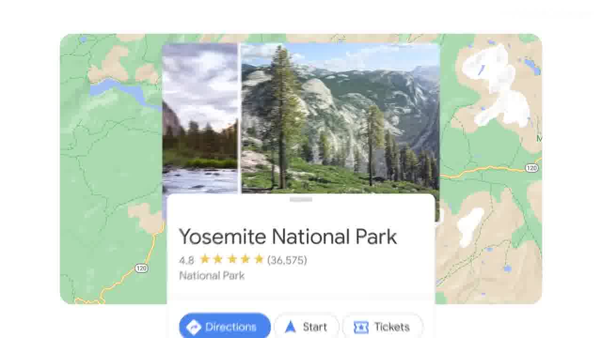Click the first gold rating star
This screenshot has height=338, width=602.
[205, 259]
